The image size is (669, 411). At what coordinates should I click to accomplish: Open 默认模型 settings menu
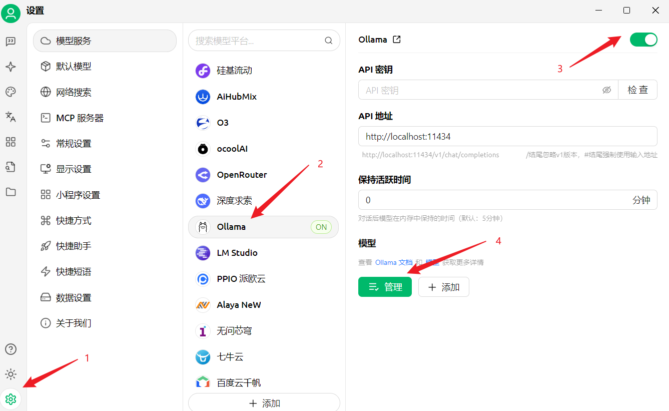[105, 67]
